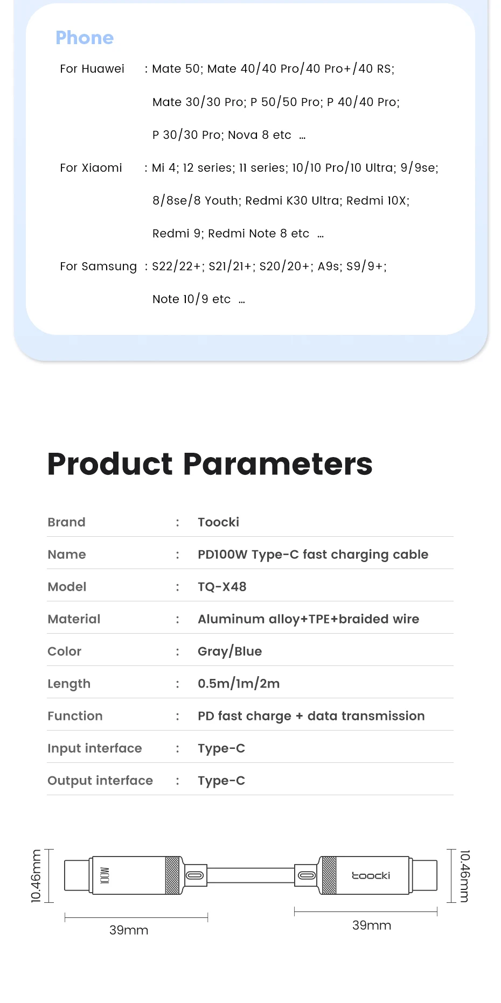Click the For Samsung label
Viewport: 501px width, 1003px height.
click(x=99, y=266)
